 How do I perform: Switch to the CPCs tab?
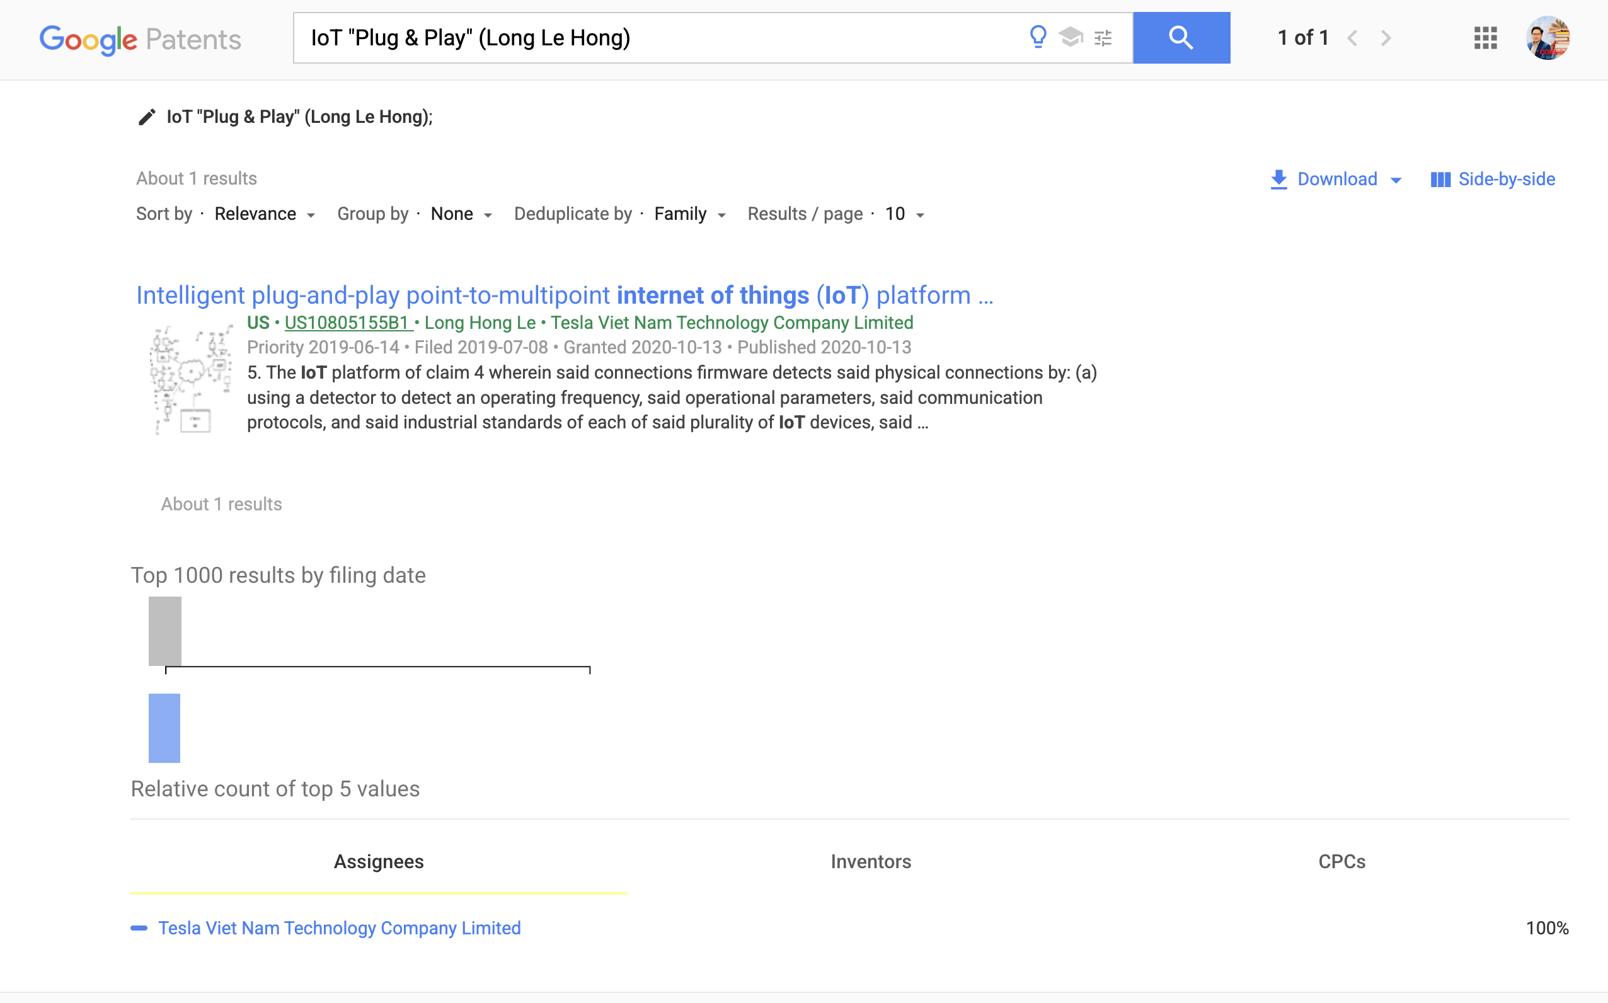click(x=1341, y=861)
